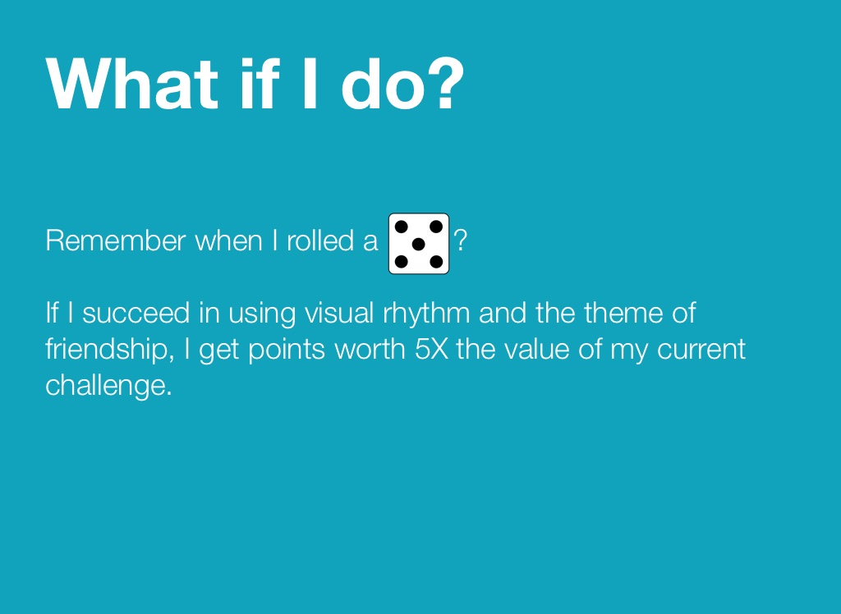
Task: Click the word "friendship" in the paragraph
Action: coord(106,350)
